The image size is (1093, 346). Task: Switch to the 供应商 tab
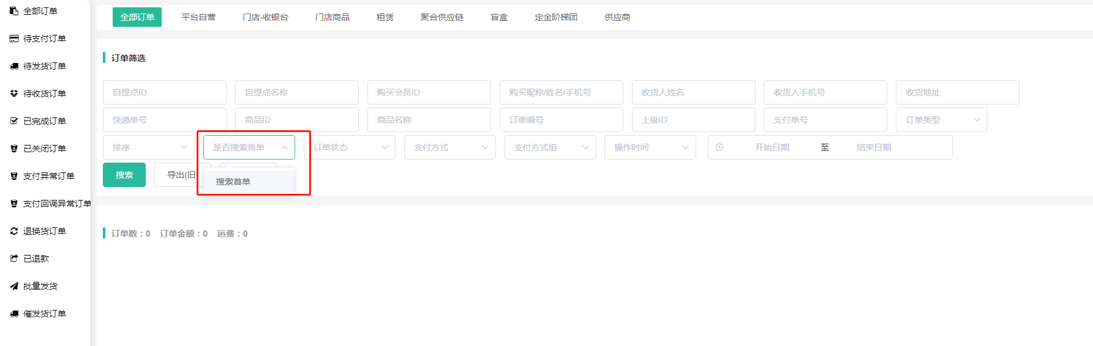(x=617, y=17)
